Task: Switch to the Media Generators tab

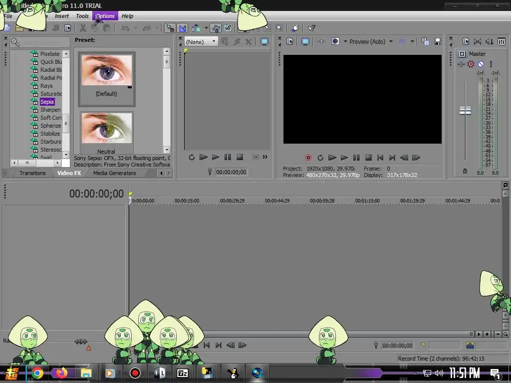Action: 114,173
